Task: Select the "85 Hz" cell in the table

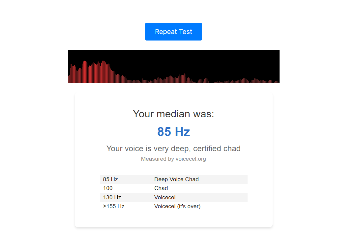Action: pyautogui.click(x=110, y=179)
